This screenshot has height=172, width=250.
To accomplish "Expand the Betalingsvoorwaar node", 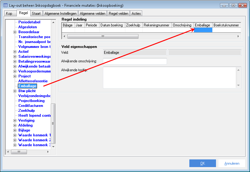I will tap(15, 62).
